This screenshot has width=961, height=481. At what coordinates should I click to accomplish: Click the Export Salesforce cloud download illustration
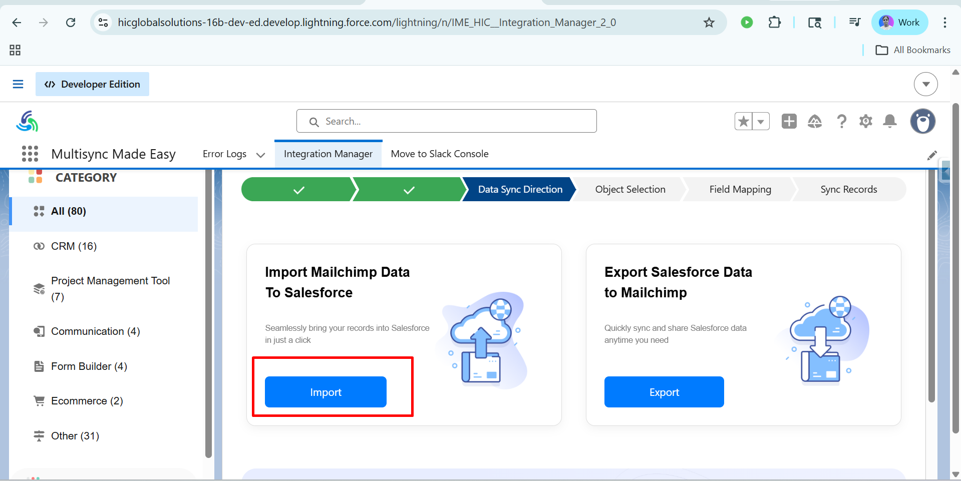(824, 340)
